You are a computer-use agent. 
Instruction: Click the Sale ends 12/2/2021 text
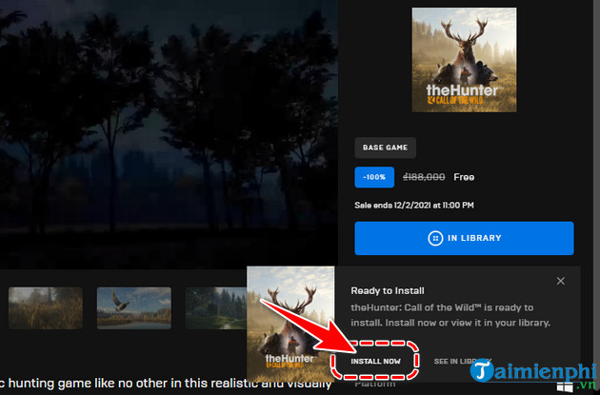click(414, 206)
